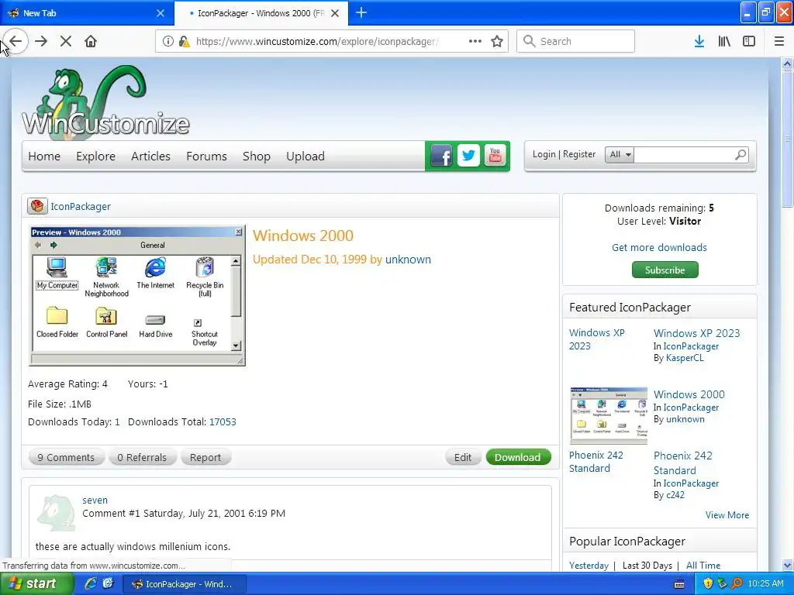
Task: Click the Edit button
Action: tap(462, 457)
